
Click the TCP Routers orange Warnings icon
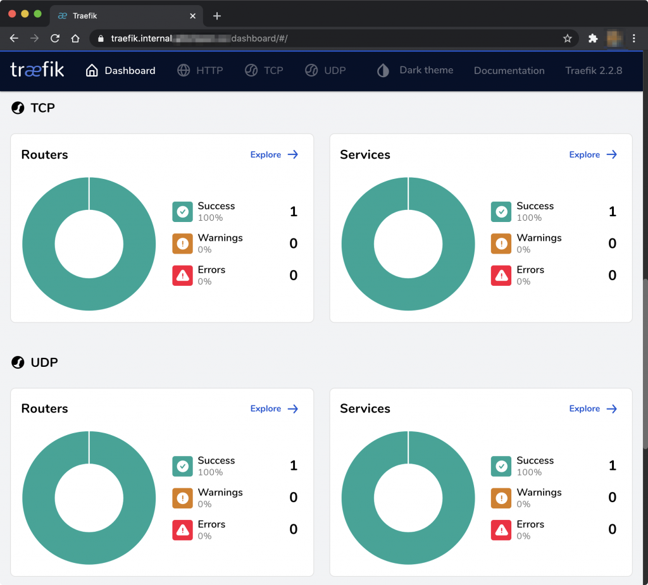point(182,243)
